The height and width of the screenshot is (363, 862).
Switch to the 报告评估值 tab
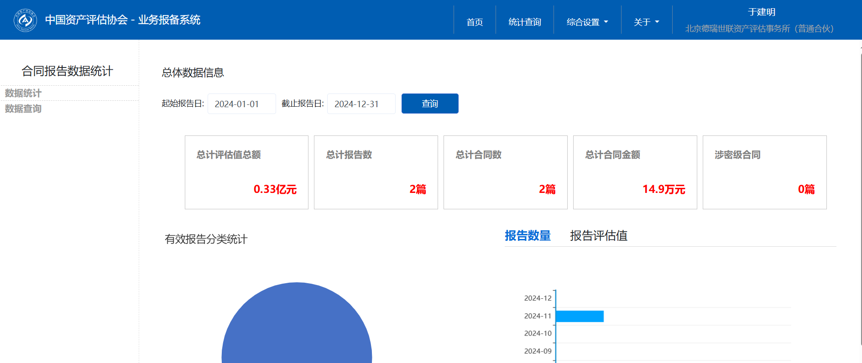tap(598, 236)
